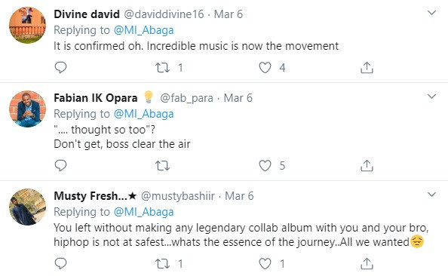This screenshot has height=276, width=448.
Task: Like Fabian IK Opara's tweet
Action: (265, 165)
